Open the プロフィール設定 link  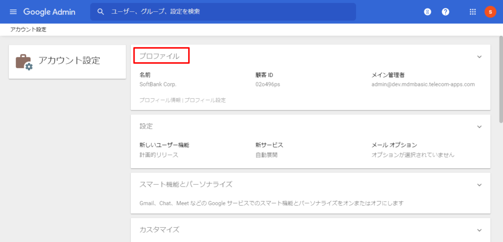pyautogui.click(x=205, y=100)
